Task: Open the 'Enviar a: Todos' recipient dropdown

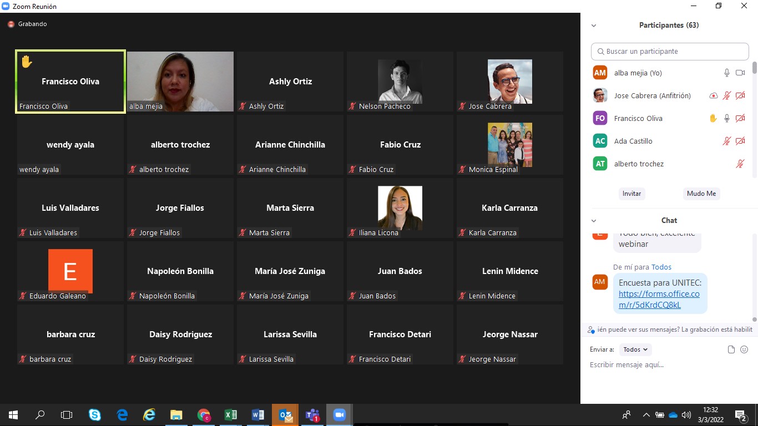Action: click(635, 349)
